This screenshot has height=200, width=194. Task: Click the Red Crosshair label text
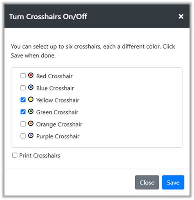tap(54, 76)
